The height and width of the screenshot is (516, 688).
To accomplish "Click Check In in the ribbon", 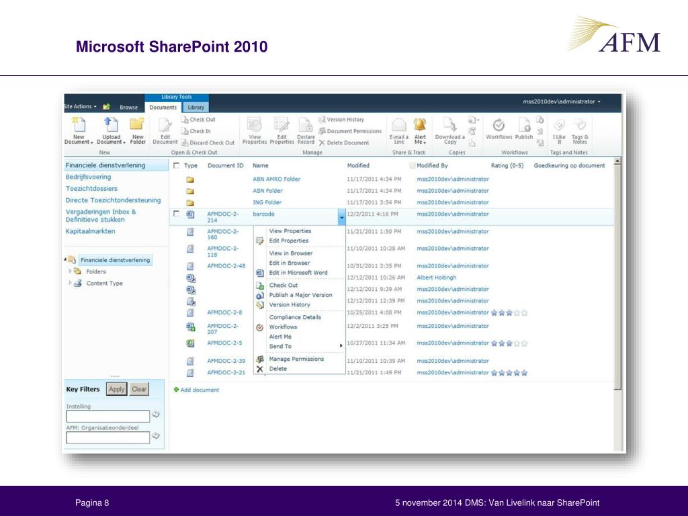I will 196,131.
